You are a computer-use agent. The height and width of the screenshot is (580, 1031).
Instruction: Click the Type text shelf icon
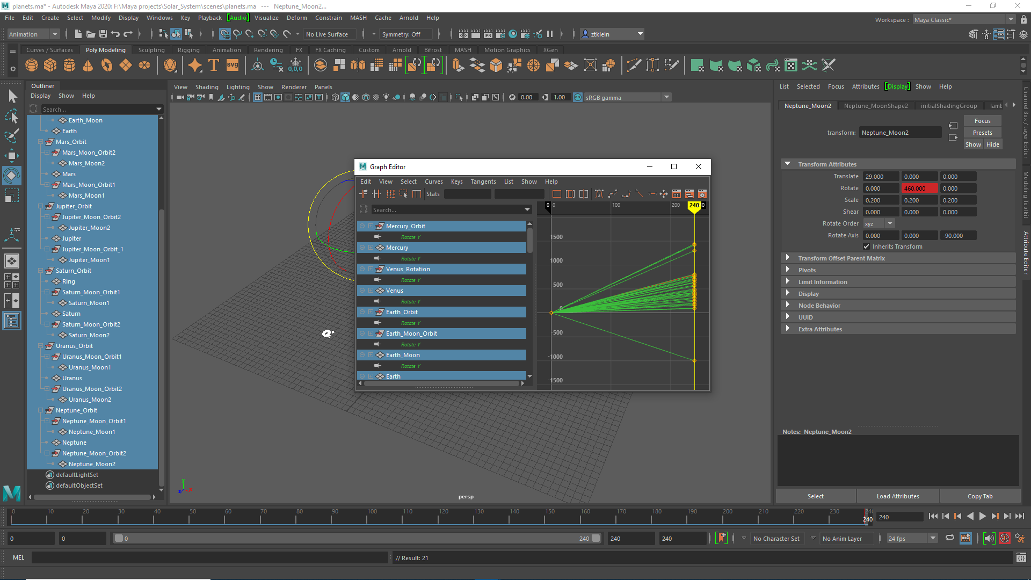click(x=214, y=66)
